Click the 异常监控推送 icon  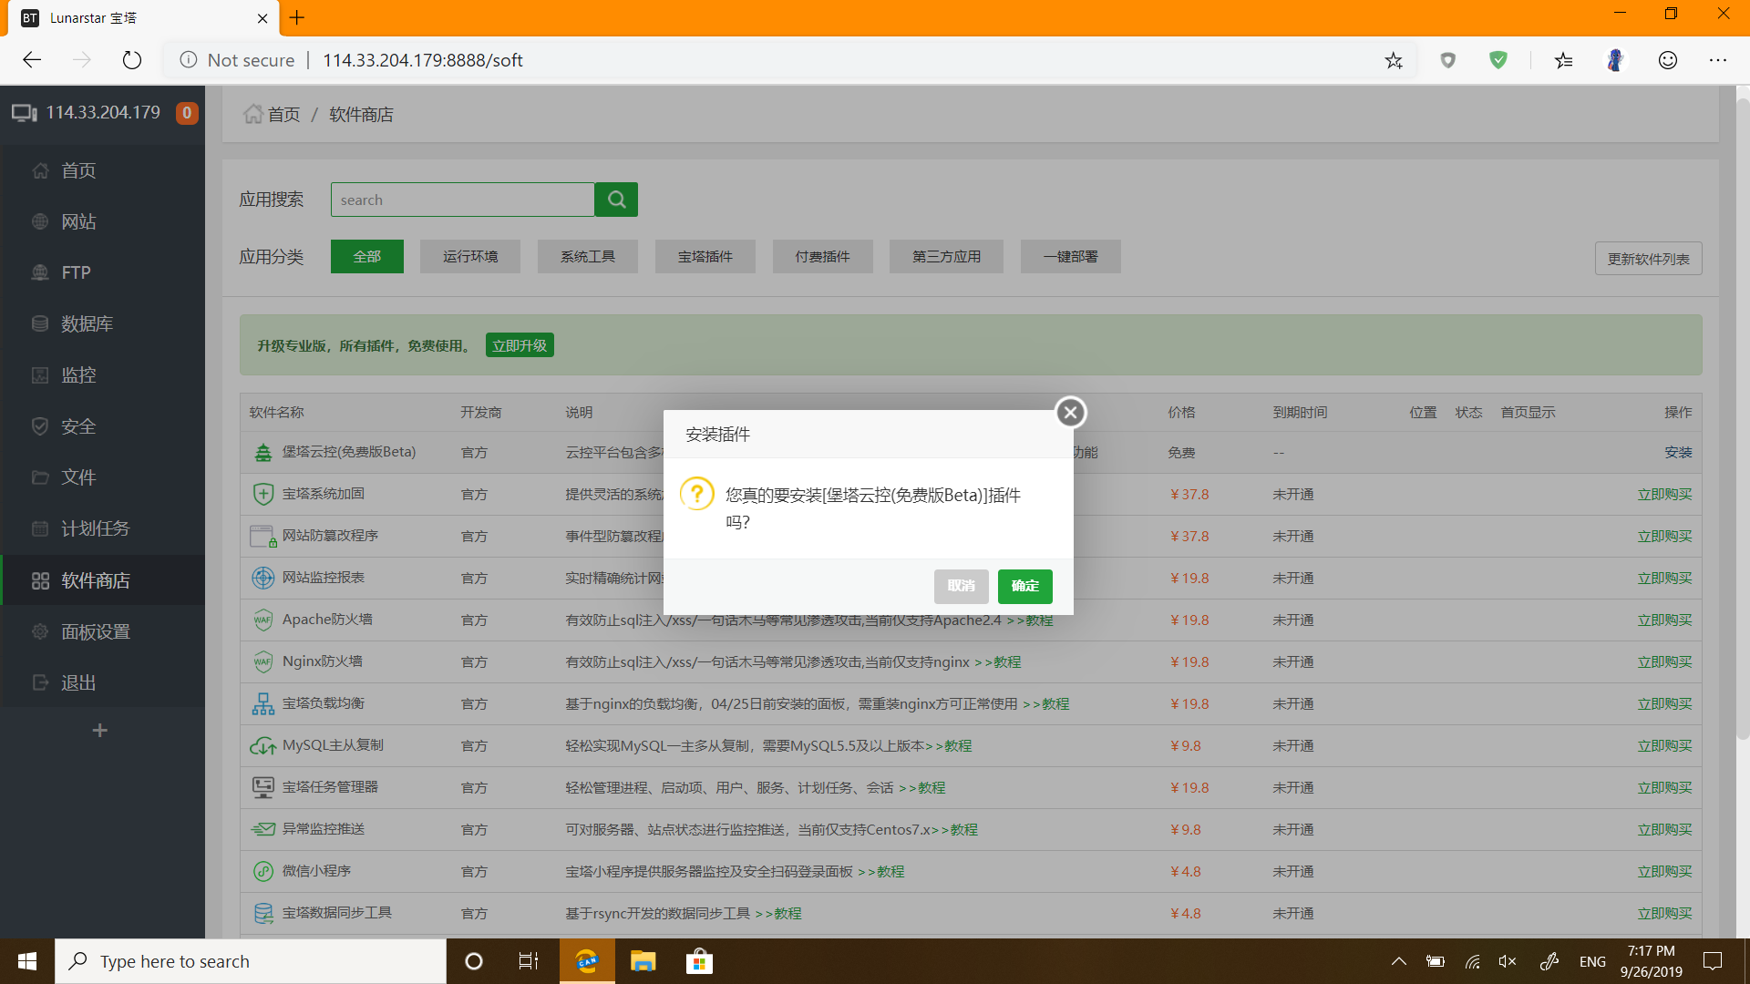tap(263, 829)
